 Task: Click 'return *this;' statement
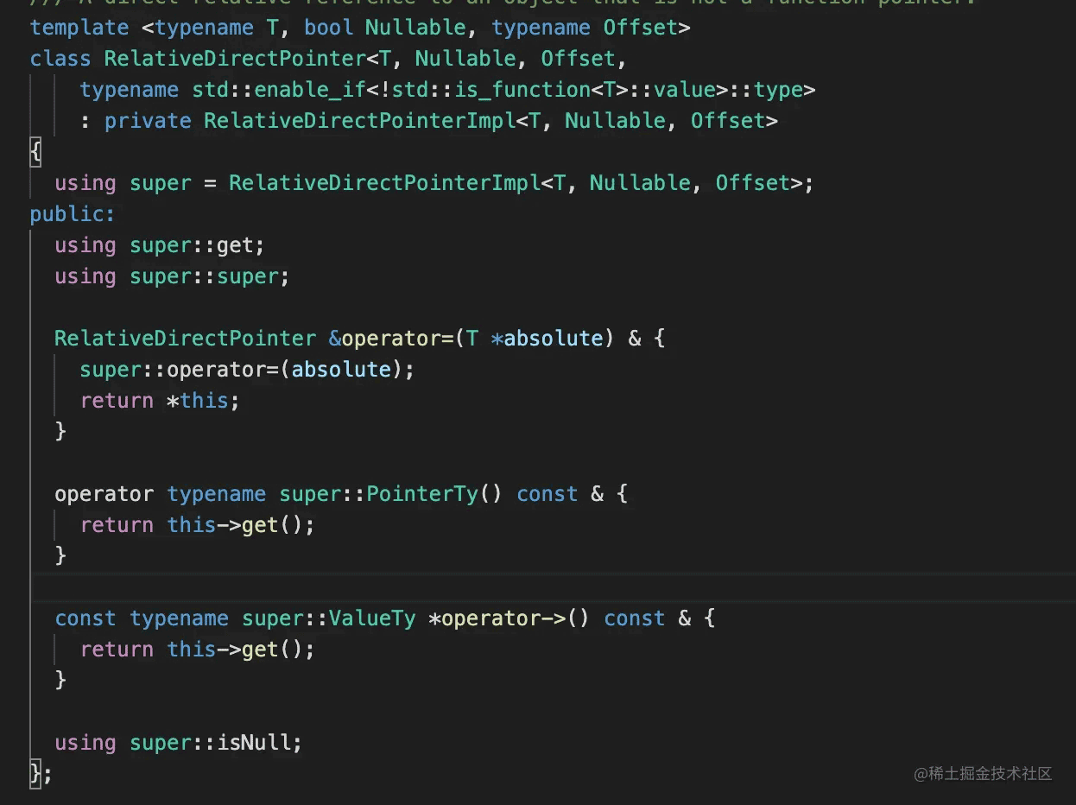160,401
